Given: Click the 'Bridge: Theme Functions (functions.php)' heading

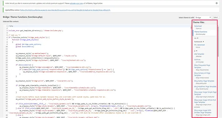Looking at the screenshot, I should [23, 17].
